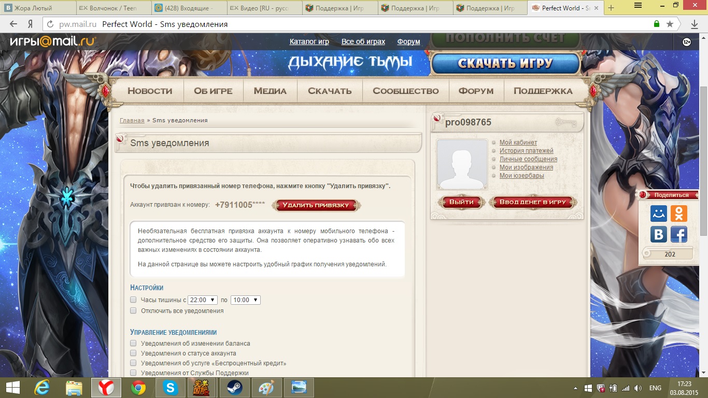Open 'Мои юзербары' link
Viewport: 708px width, 398px height.
pos(522,176)
